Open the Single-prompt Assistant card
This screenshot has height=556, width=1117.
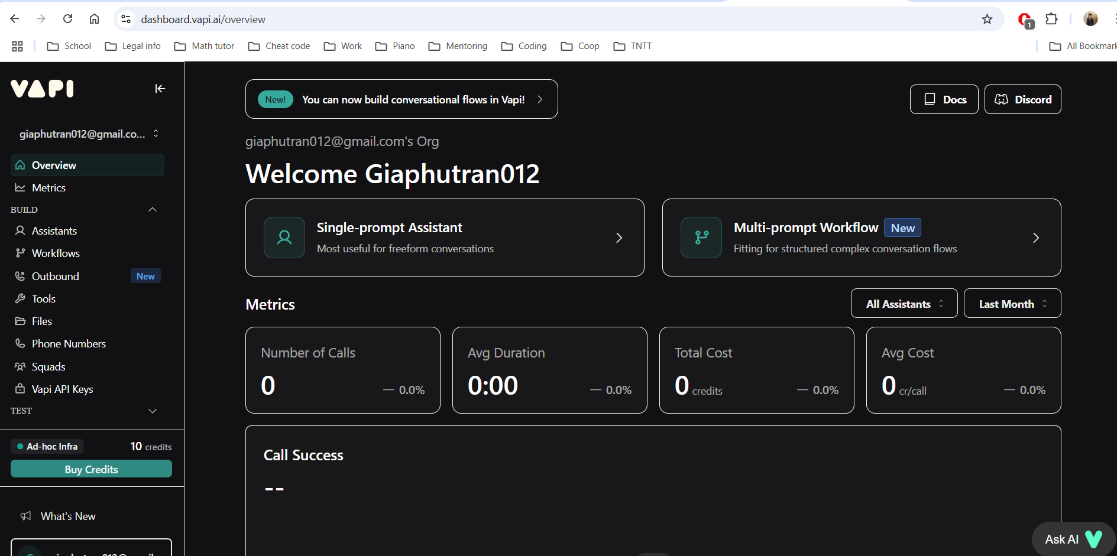tap(445, 238)
